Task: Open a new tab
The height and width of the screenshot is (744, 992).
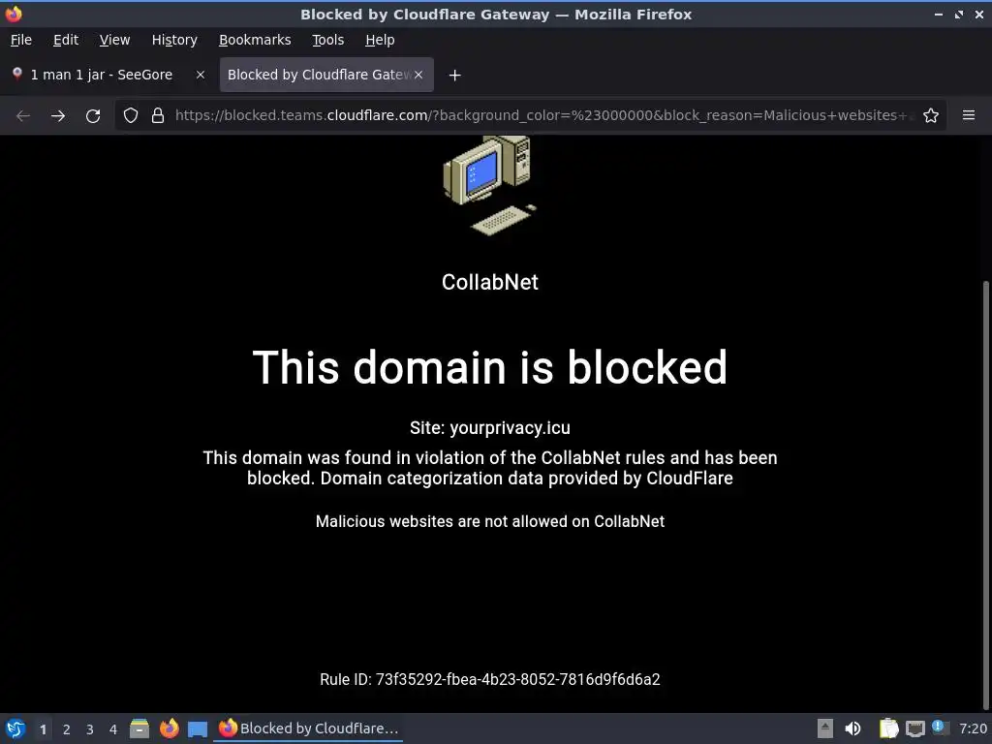Action: pyautogui.click(x=454, y=76)
